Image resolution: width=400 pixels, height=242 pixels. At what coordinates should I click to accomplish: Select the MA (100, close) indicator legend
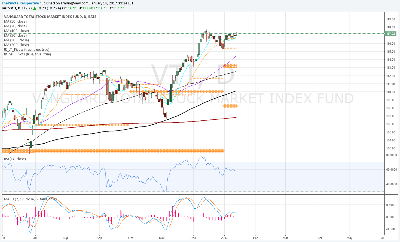click(17, 40)
